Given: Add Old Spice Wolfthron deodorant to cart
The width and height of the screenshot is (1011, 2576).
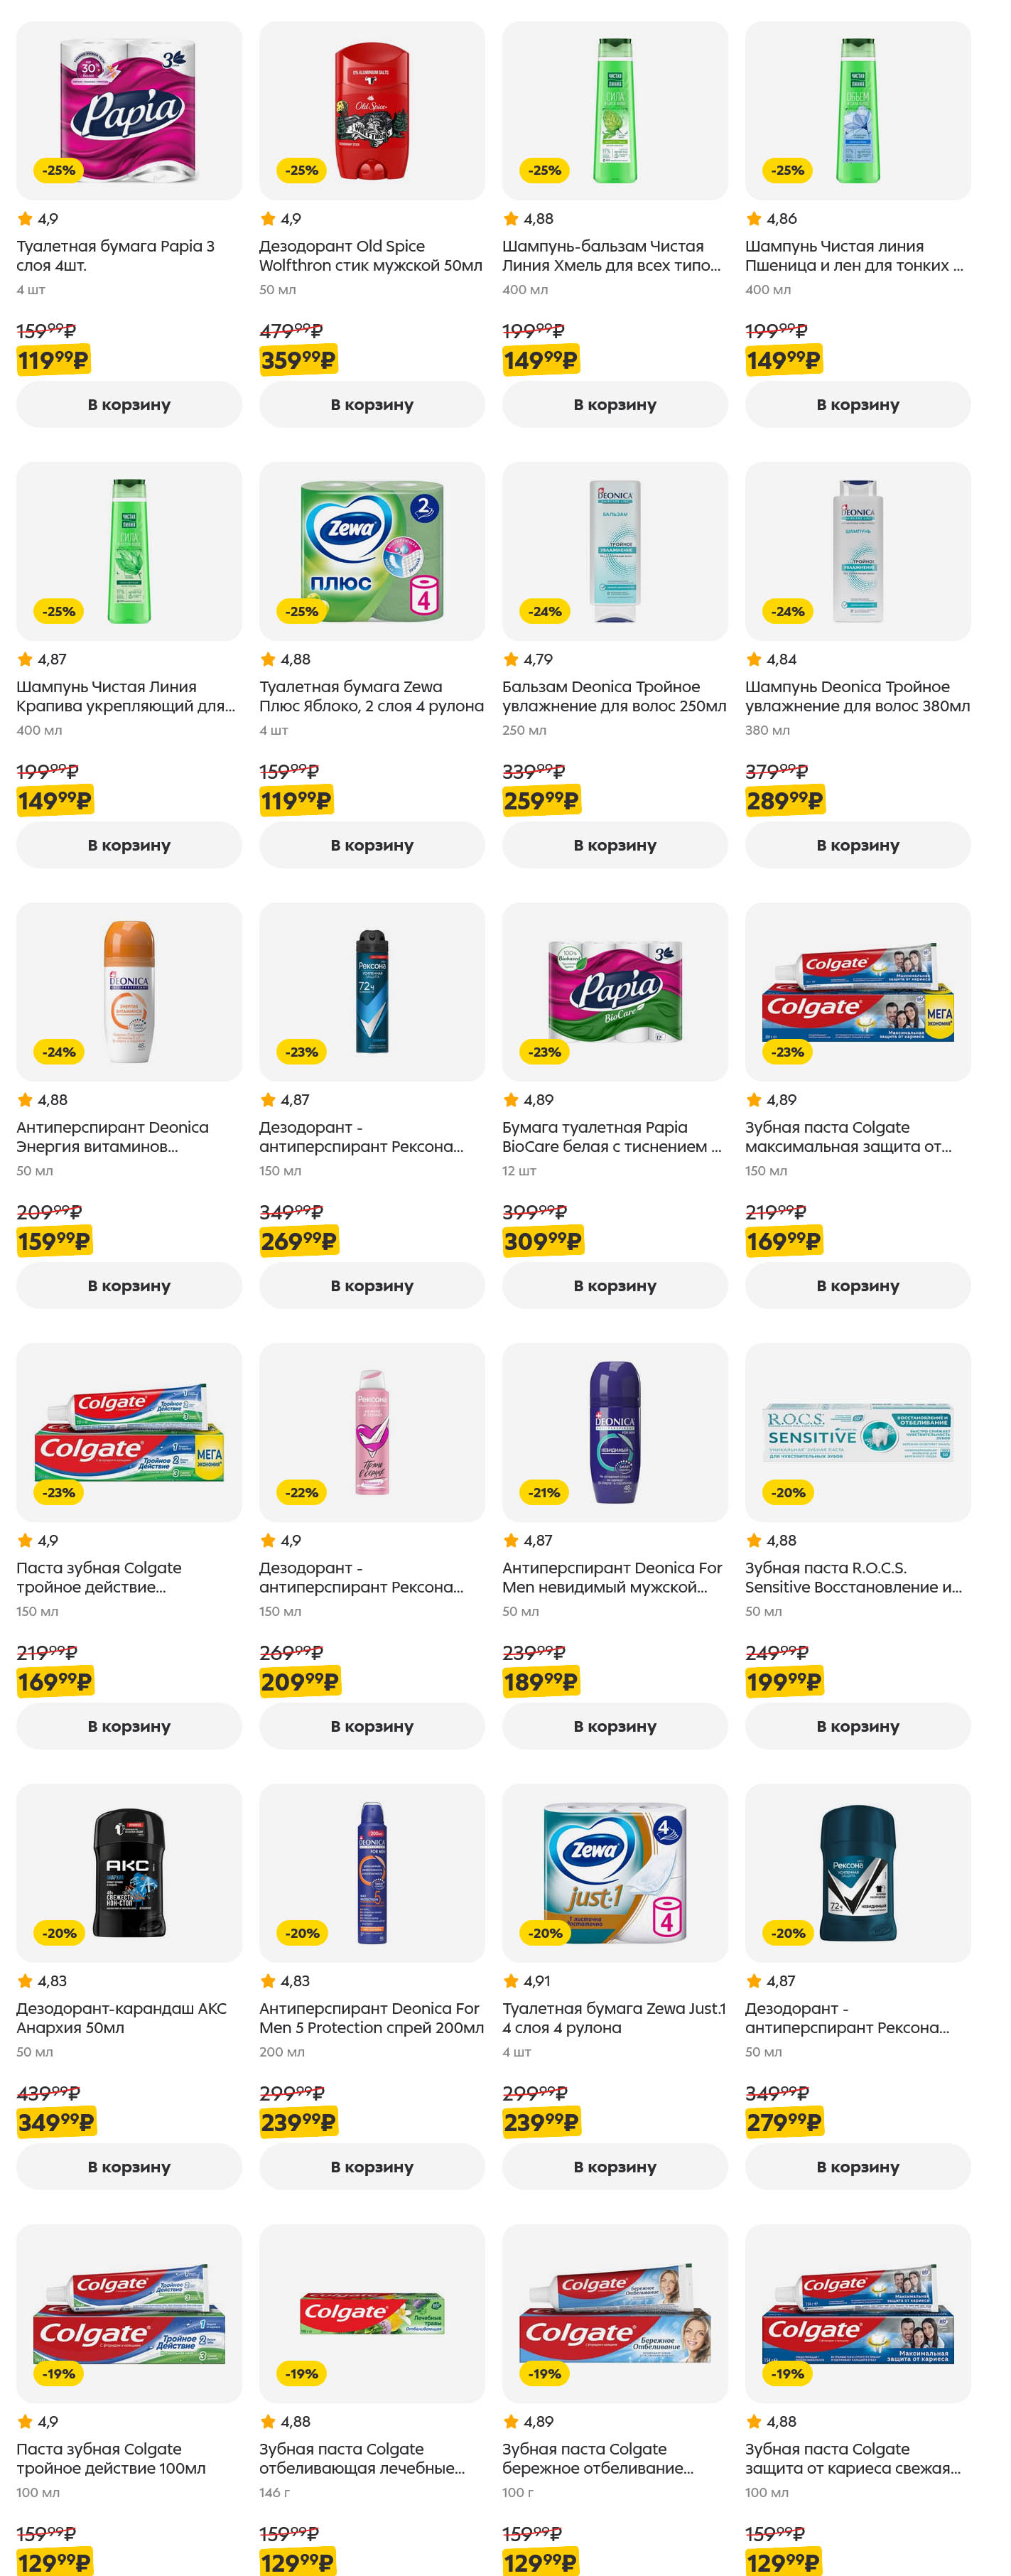Looking at the screenshot, I should [371, 404].
